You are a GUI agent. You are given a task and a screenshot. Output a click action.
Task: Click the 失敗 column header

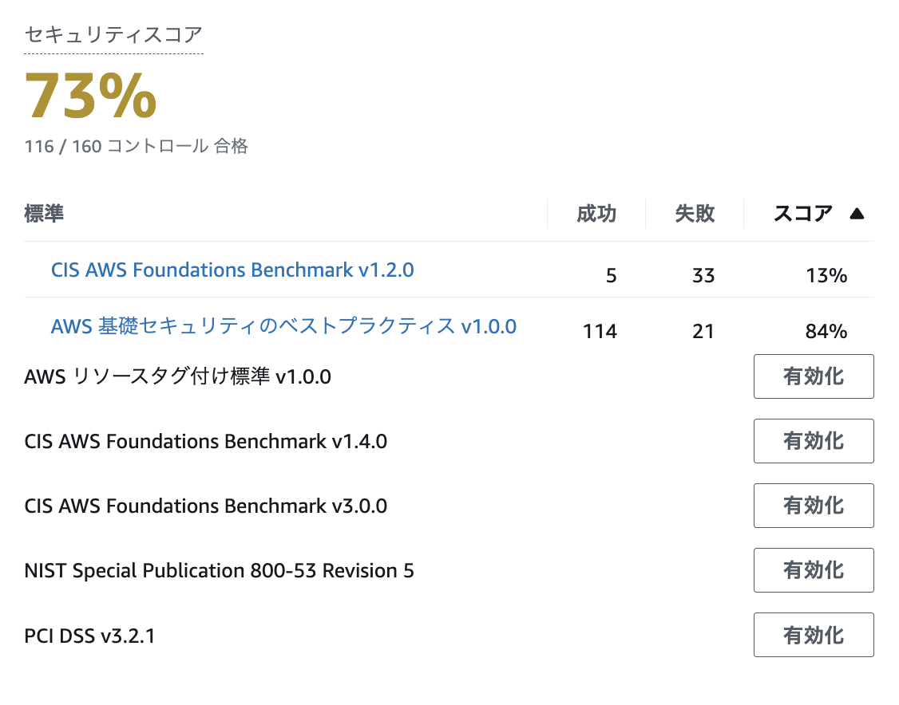point(695,214)
